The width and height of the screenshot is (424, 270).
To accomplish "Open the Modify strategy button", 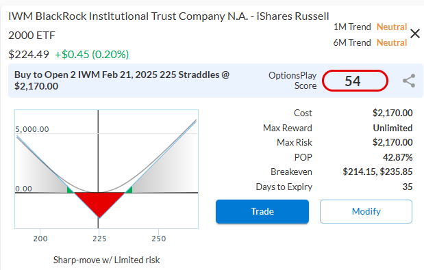I will pyautogui.click(x=366, y=211).
